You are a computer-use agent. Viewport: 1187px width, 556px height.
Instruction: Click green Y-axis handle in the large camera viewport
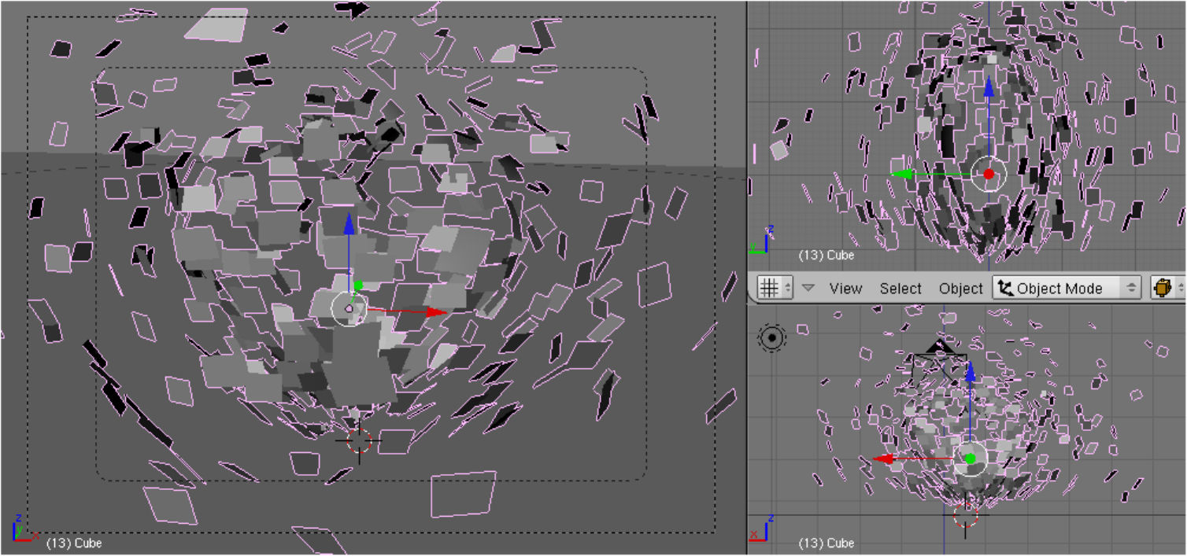pyautogui.click(x=358, y=285)
